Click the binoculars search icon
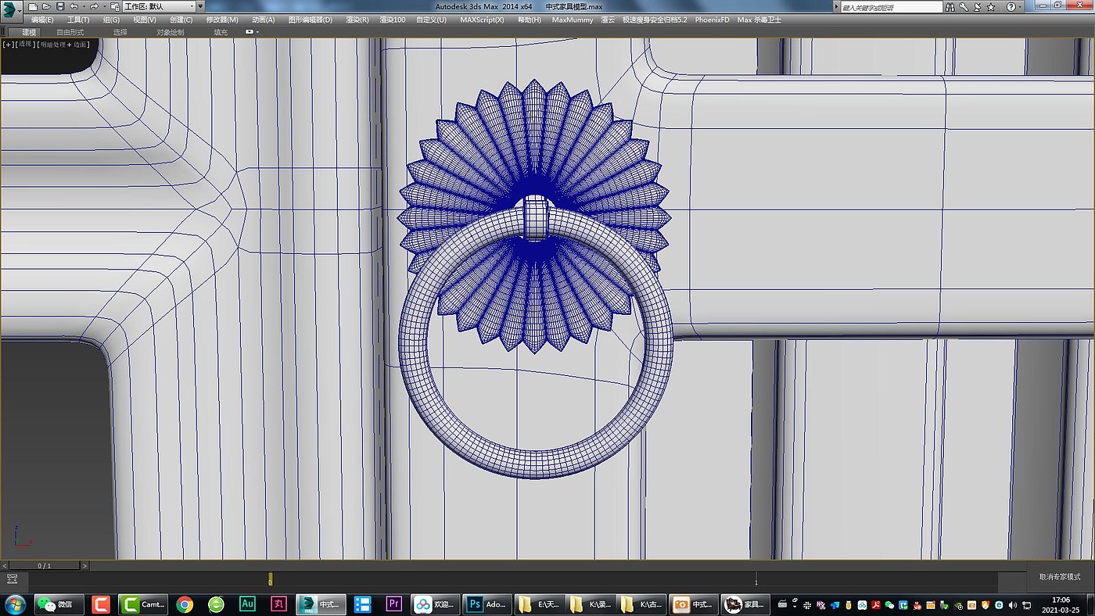Image resolution: width=1095 pixels, height=616 pixels. [x=951, y=7]
